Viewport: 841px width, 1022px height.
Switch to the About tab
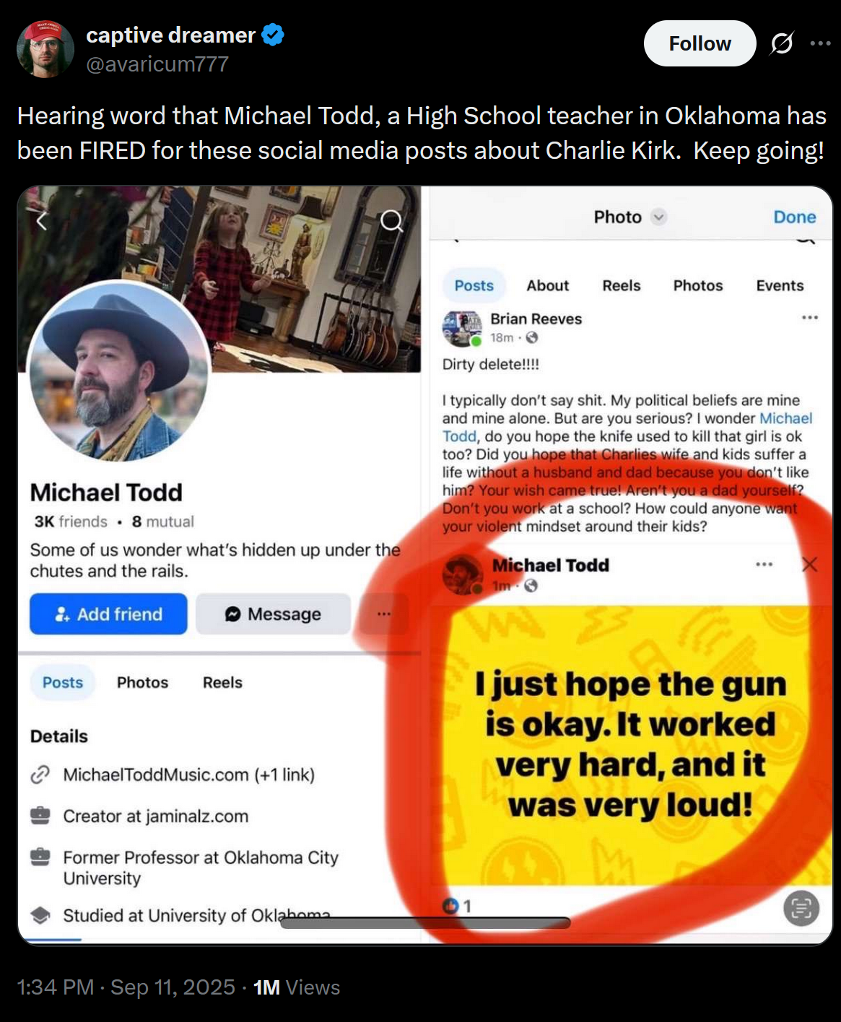tap(547, 285)
